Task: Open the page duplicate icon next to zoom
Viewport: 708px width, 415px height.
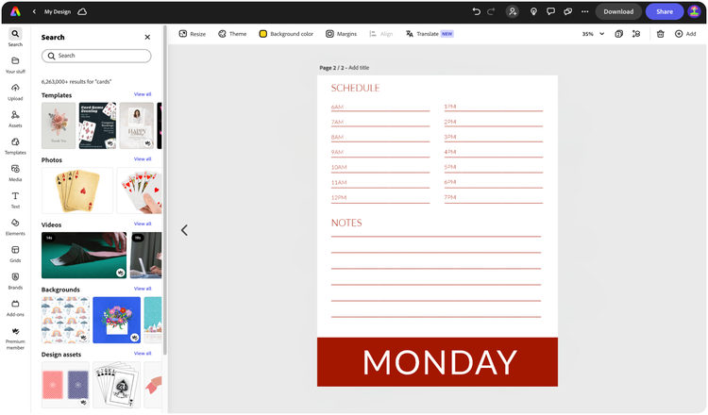Action: click(619, 34)
